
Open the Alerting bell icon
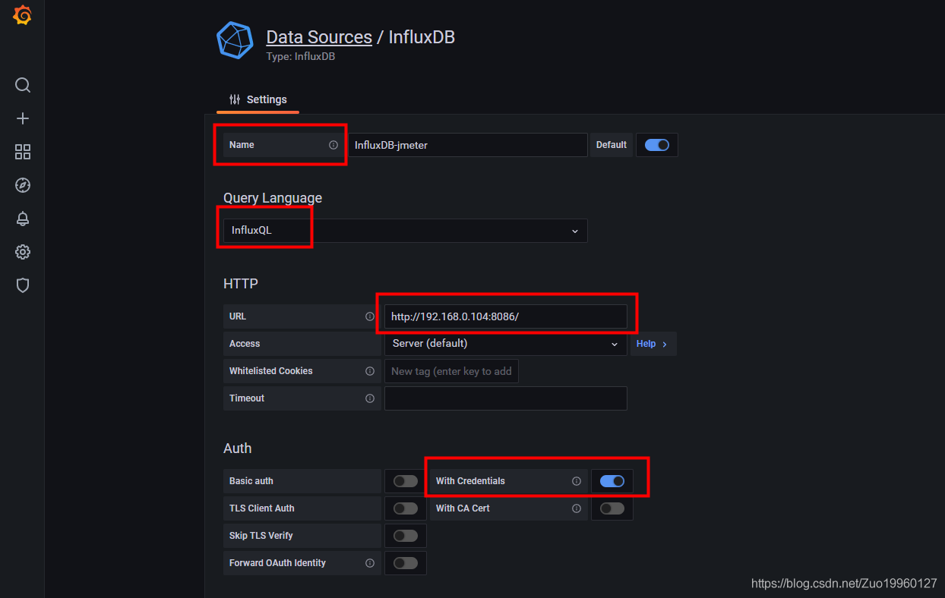click(23, 219)
